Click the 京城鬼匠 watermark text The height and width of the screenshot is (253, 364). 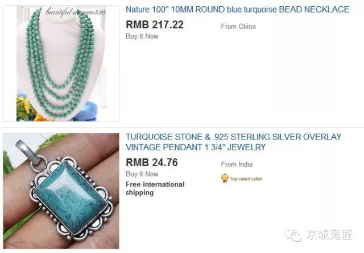click(330, 235)
